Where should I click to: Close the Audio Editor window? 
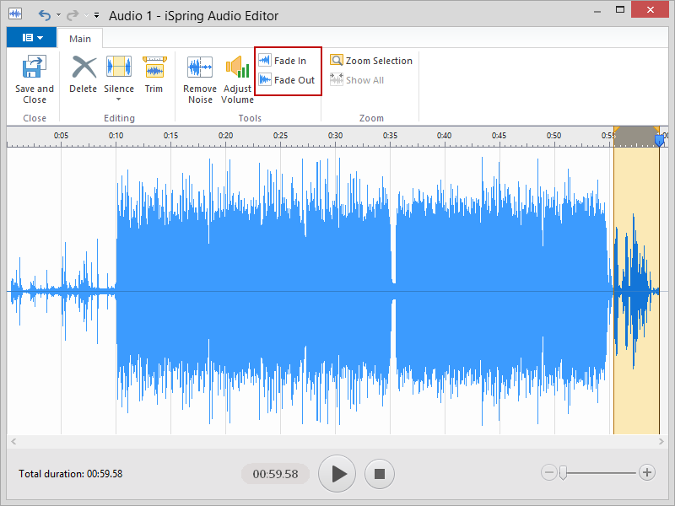click(651, 9)
